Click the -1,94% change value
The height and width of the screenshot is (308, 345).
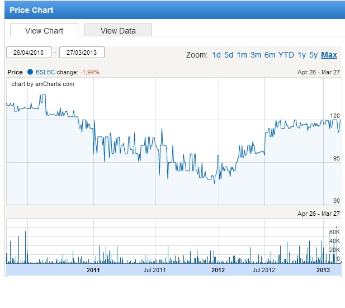[89, 72]
